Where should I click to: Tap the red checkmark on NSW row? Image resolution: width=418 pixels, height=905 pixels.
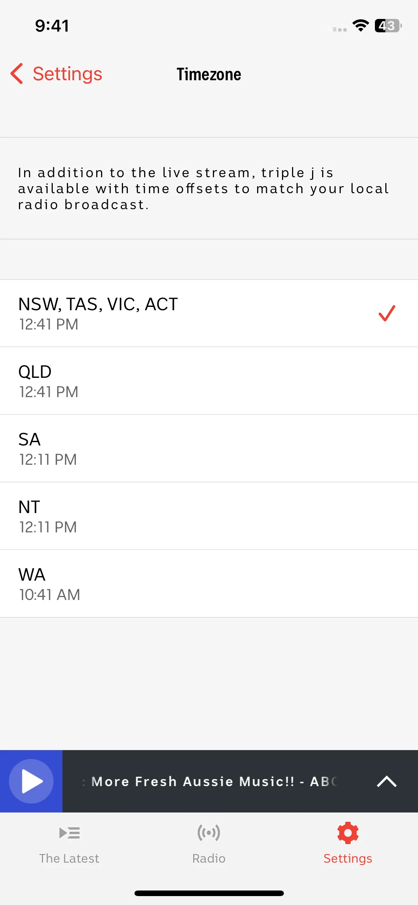coord(387,313)
